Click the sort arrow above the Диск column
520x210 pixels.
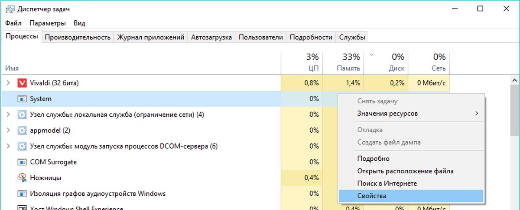pos(371,55)
